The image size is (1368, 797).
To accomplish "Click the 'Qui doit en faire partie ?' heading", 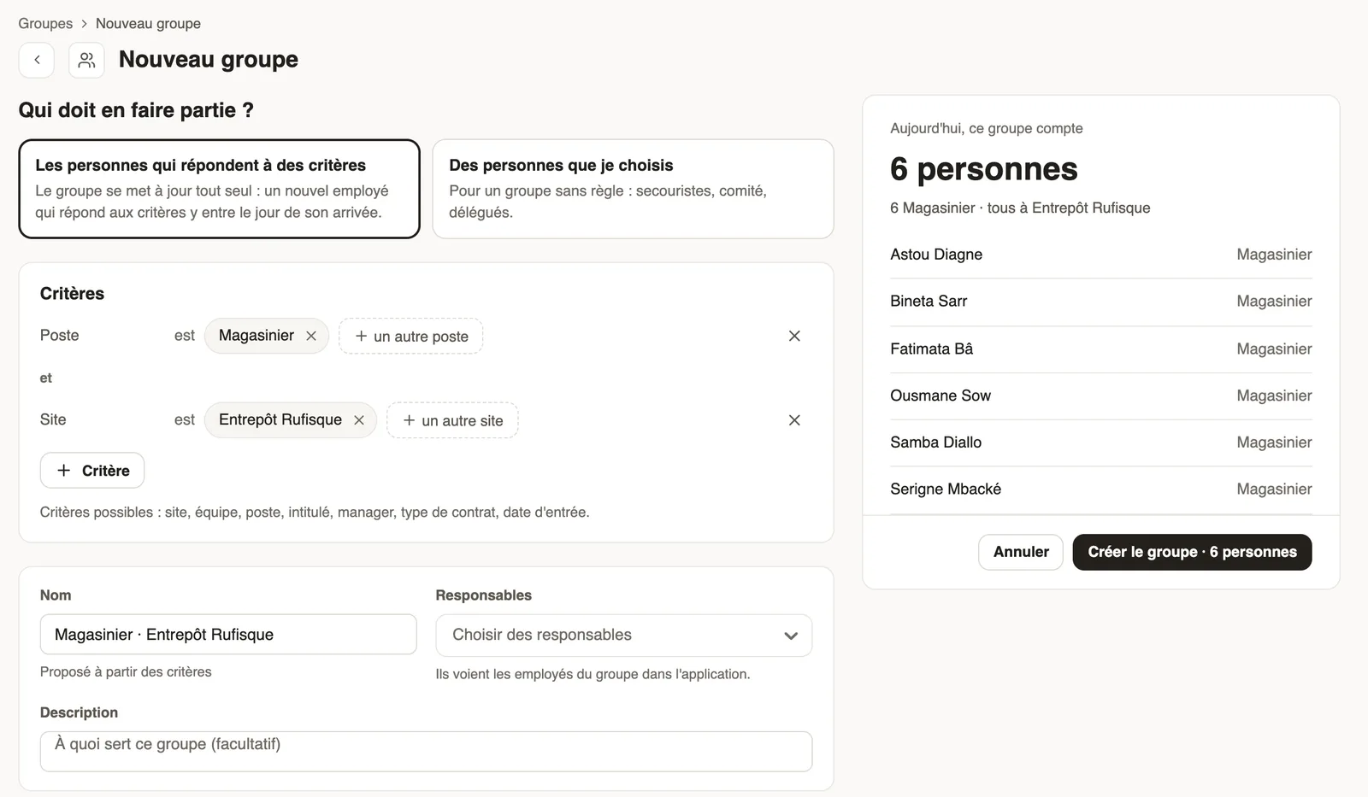I will pos(136,110).
